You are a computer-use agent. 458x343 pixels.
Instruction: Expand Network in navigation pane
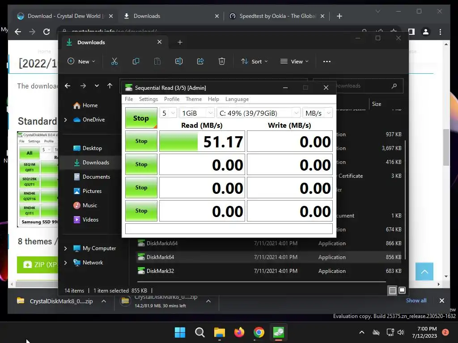(x=65, y=263)
